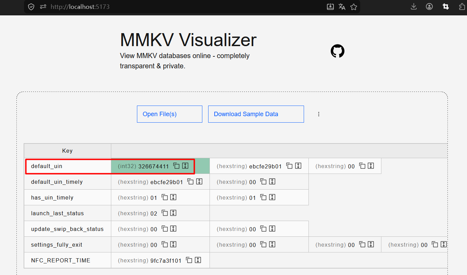Select the settings_fully_exit key cell
The image size is (467, 275).
coord(67,245)
